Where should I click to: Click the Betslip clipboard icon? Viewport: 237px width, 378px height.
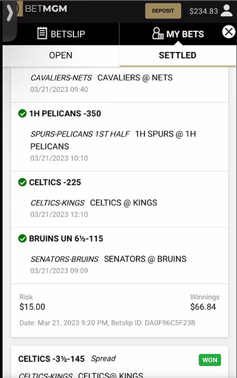coord(42,33)
